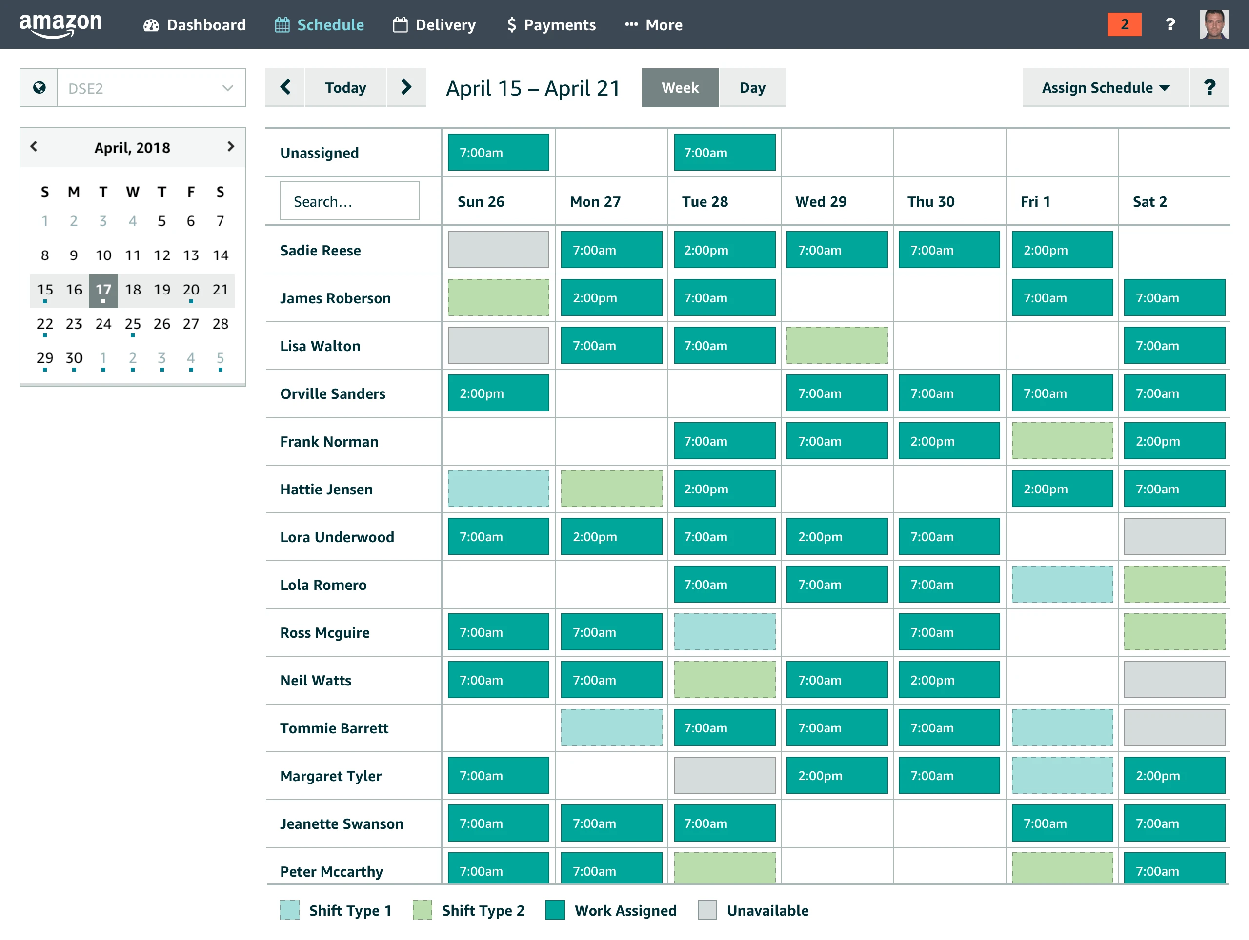Click the globe icon beside DSE2
The height and width of the screenshot is (940, 1249).
(x=39, y=88)
